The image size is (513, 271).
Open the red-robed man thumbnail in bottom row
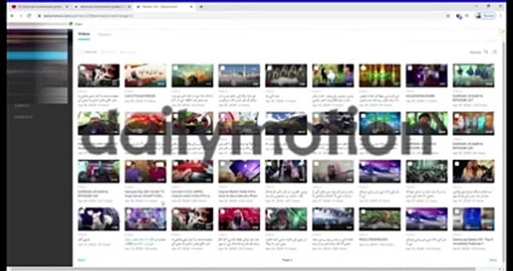[x=239, y=219]
